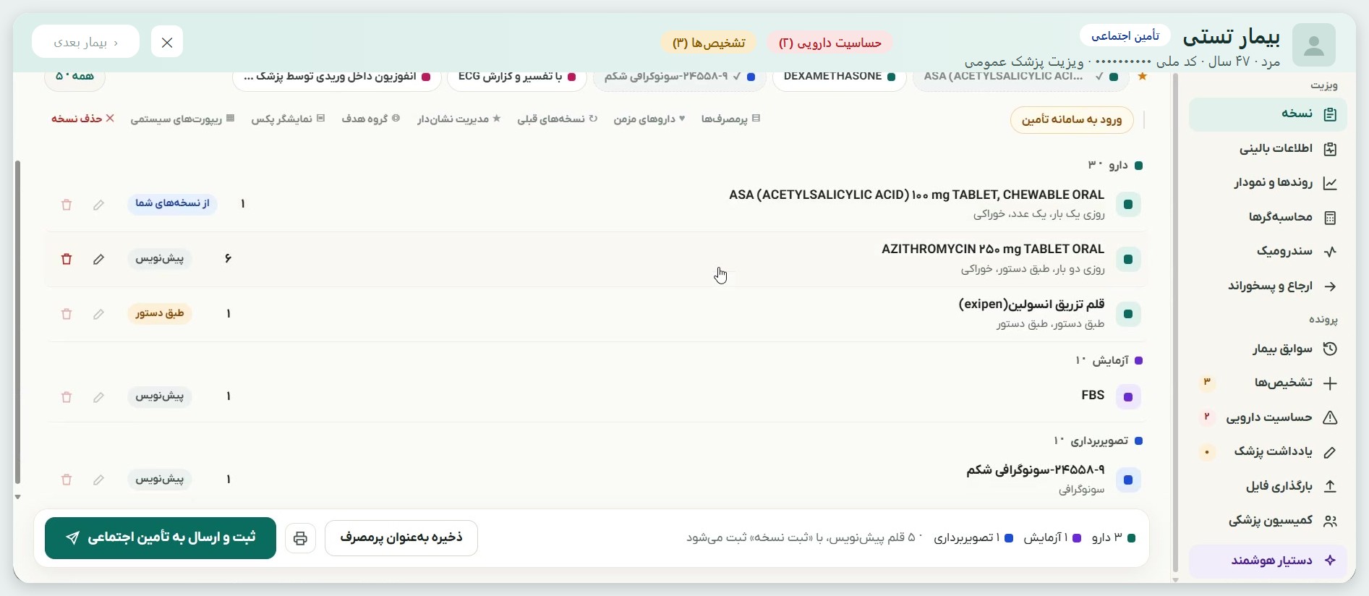This screenshot has height=596, width=1369.
Task: Delete the ASA acetylsalicylic acid row
Action: [x=67, y=205]
